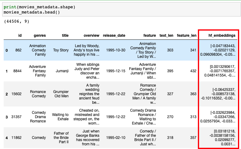Click row index 3 label
The height and width of the screenshot is (149, 241).
tap(7, 117)
